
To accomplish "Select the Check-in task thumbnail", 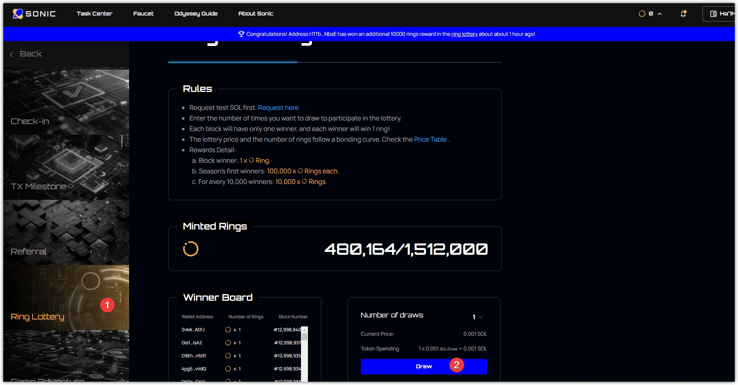I will tap(66, 102).
